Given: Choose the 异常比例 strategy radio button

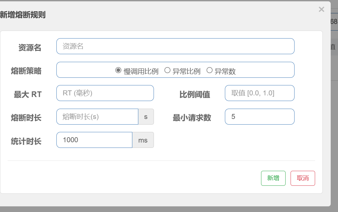Looking at the screenshot, I should [x=168, y=70].
